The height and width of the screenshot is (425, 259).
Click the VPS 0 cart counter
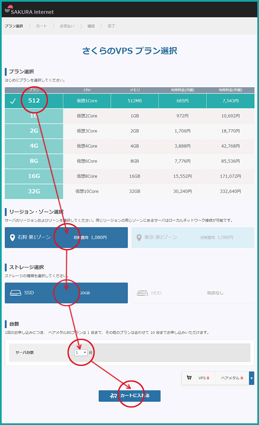204,378
